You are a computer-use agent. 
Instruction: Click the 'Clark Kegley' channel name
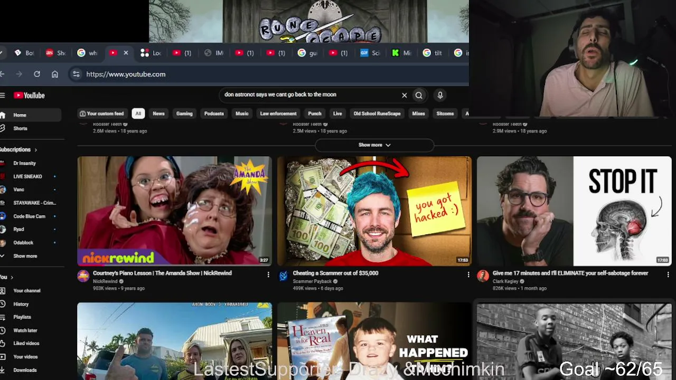click(x=505, y=281)
